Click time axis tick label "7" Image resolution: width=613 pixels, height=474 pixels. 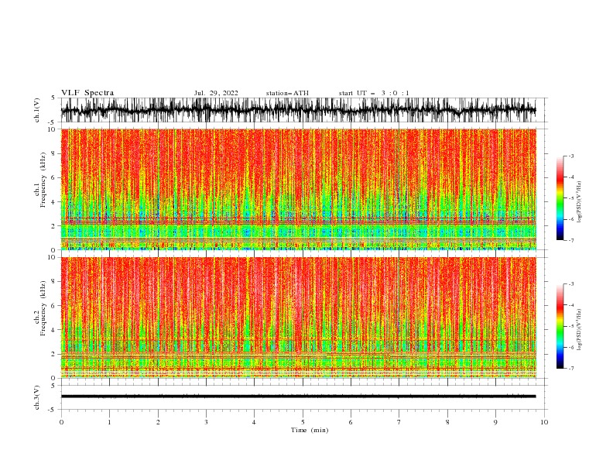click(x=399, y=422)
